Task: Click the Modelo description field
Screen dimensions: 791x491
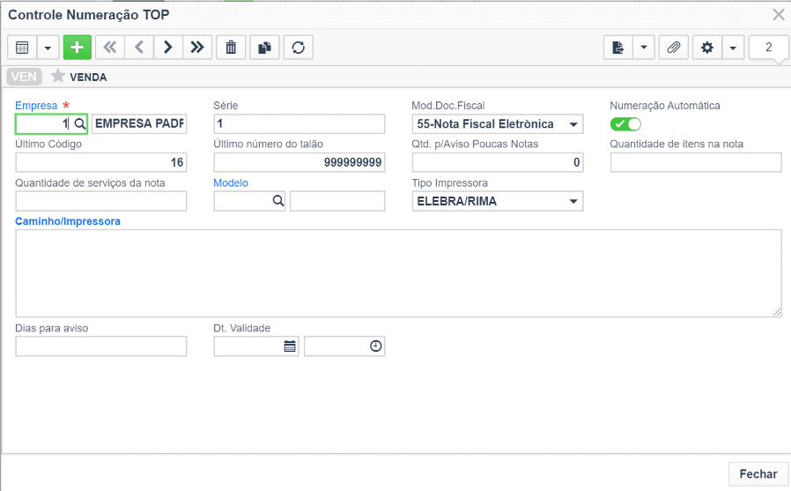Action: 337,201
